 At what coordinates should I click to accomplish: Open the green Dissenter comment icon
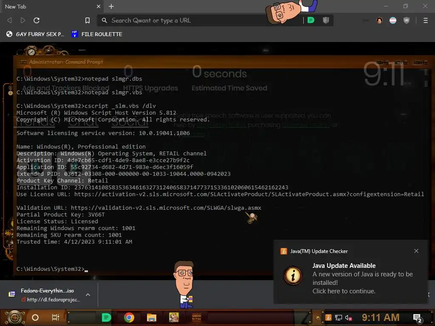click(311, 20)
